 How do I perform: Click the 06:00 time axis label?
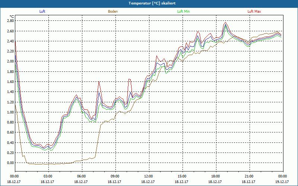coord(82,176)
